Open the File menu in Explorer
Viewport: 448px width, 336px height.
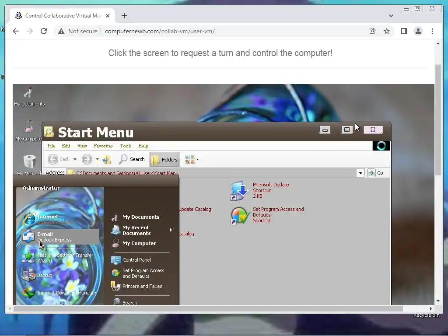(51, 146)
